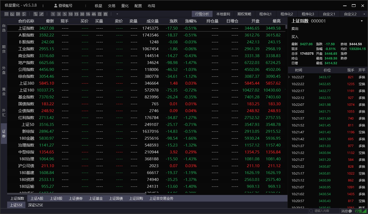368x214 pixels.
Task: Switch to 程序化2 workspace tab
Action: click(287, 14)
